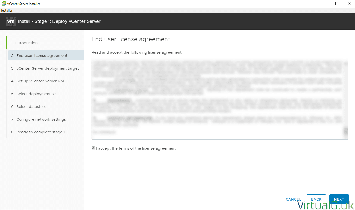Minimize the installer window
Viewport: 355px width, 210px height.
click(325, 4)
